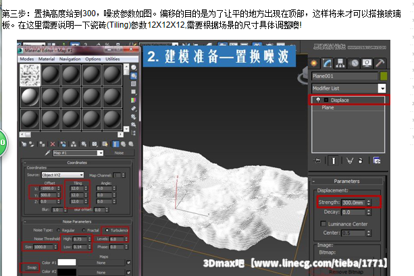Click Put Material to Scene icon
Screen dimensions: 414x276
coord(32,144)
